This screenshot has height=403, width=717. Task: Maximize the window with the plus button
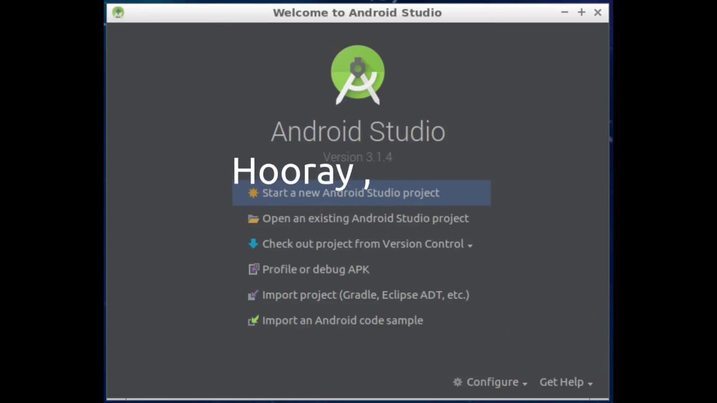(x=581, y=12)
